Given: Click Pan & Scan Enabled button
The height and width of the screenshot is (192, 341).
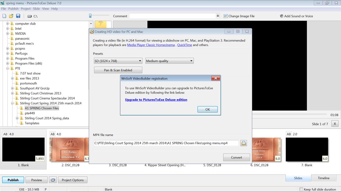Looking at the screenshot, I should [118, 70].
